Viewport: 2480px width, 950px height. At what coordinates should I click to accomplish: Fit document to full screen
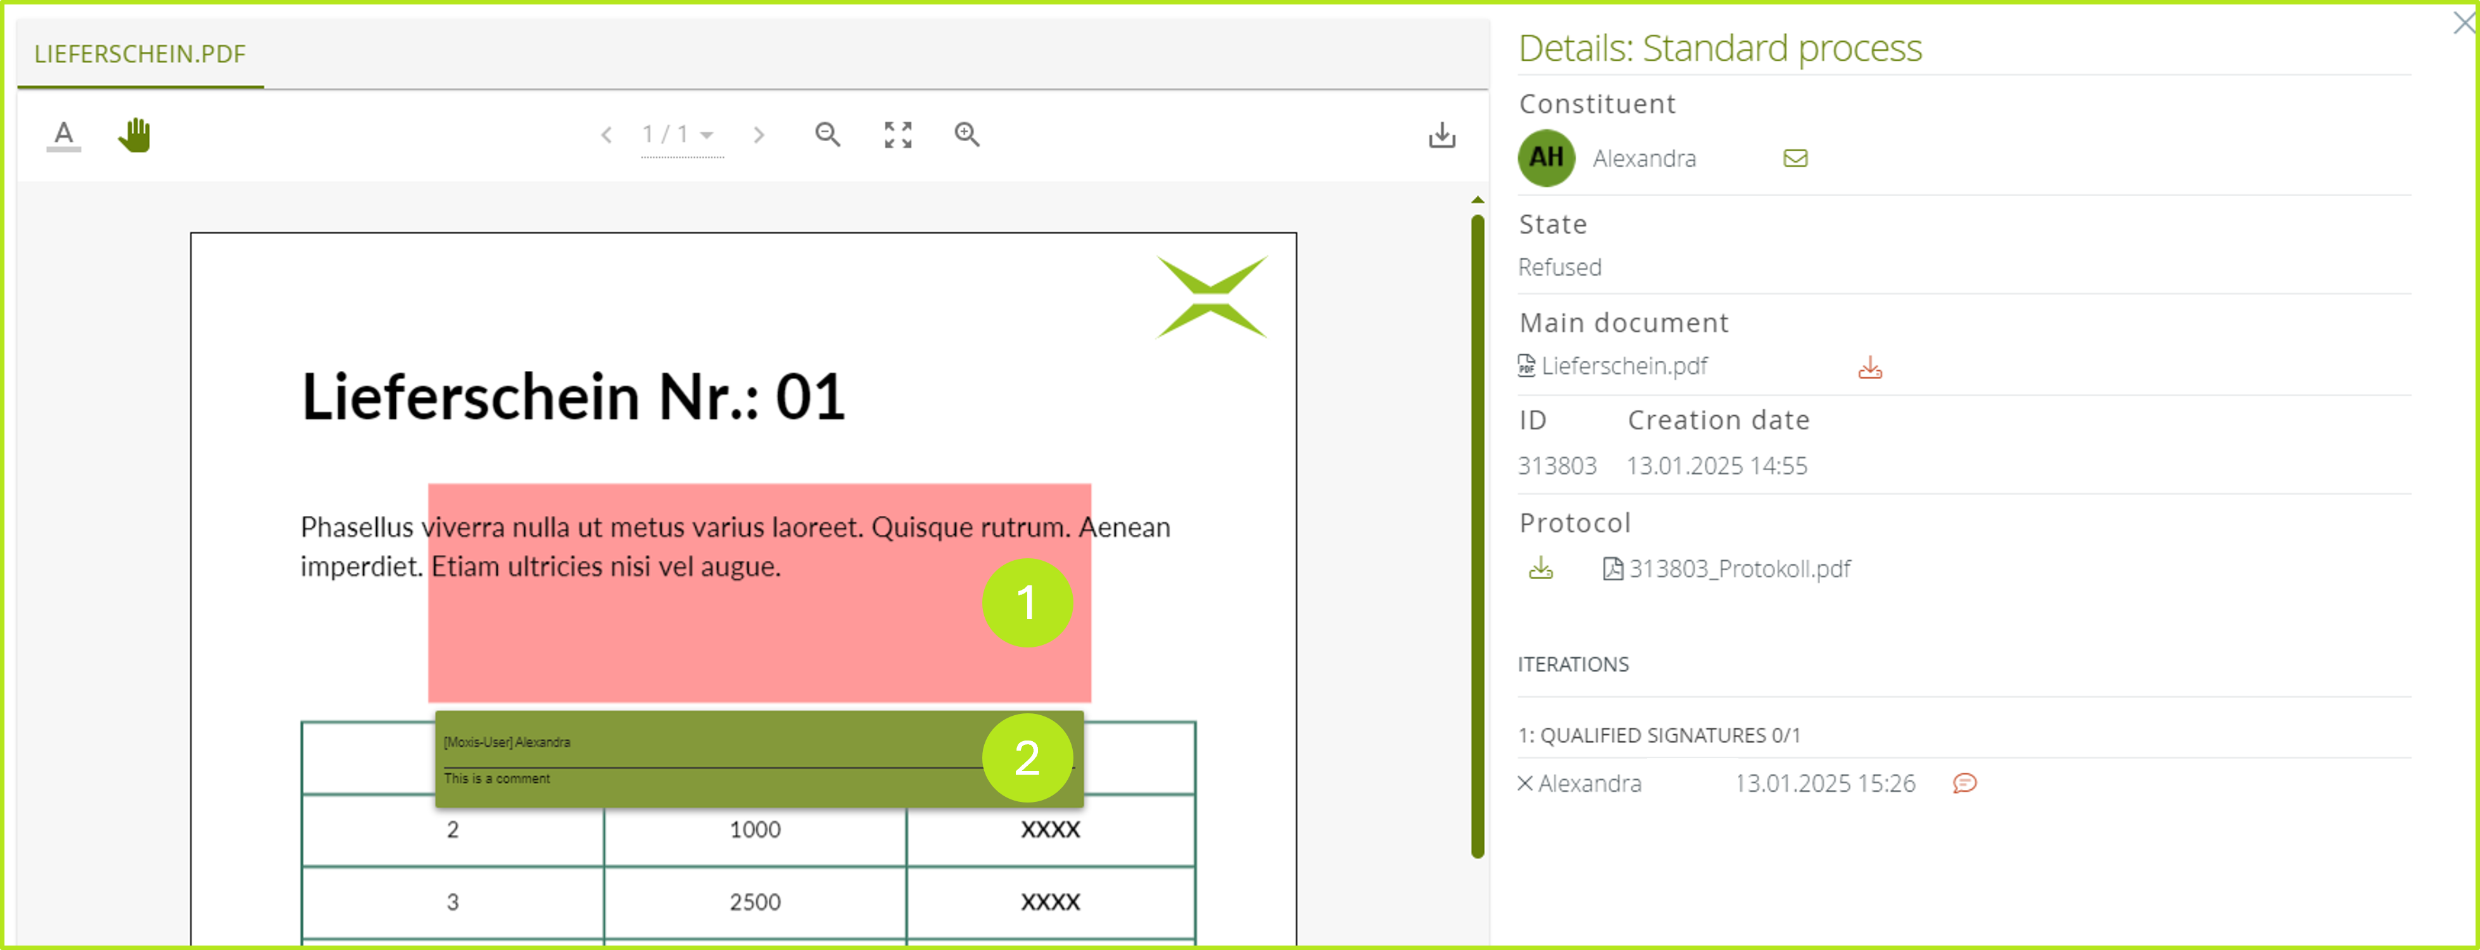897,135
